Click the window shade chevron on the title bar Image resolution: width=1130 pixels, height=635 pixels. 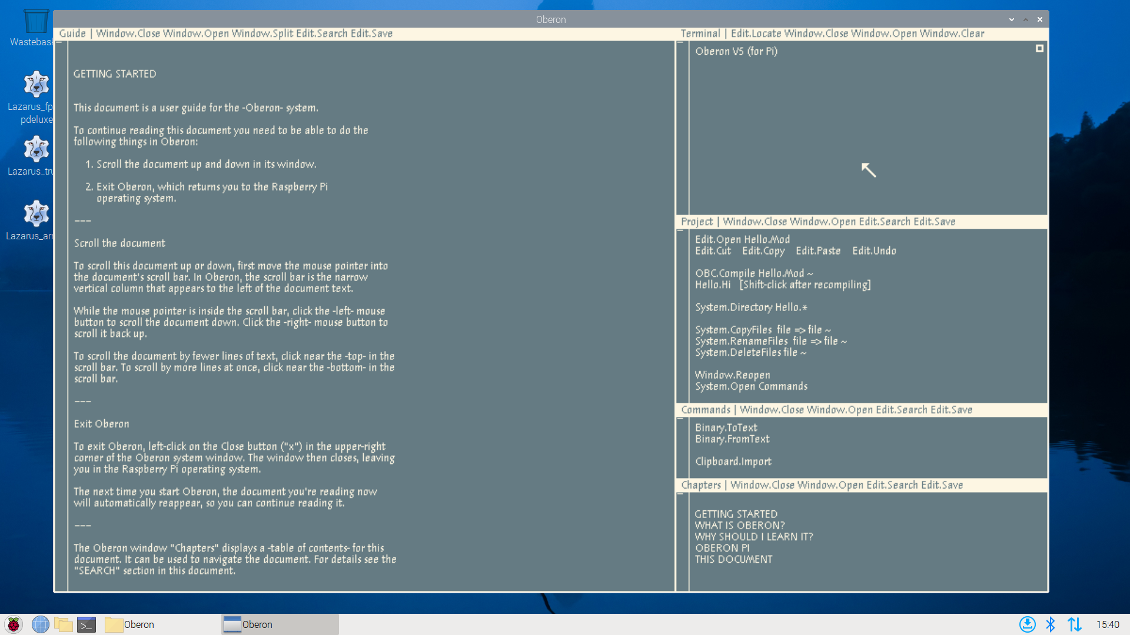click(x=1011, y=19)
